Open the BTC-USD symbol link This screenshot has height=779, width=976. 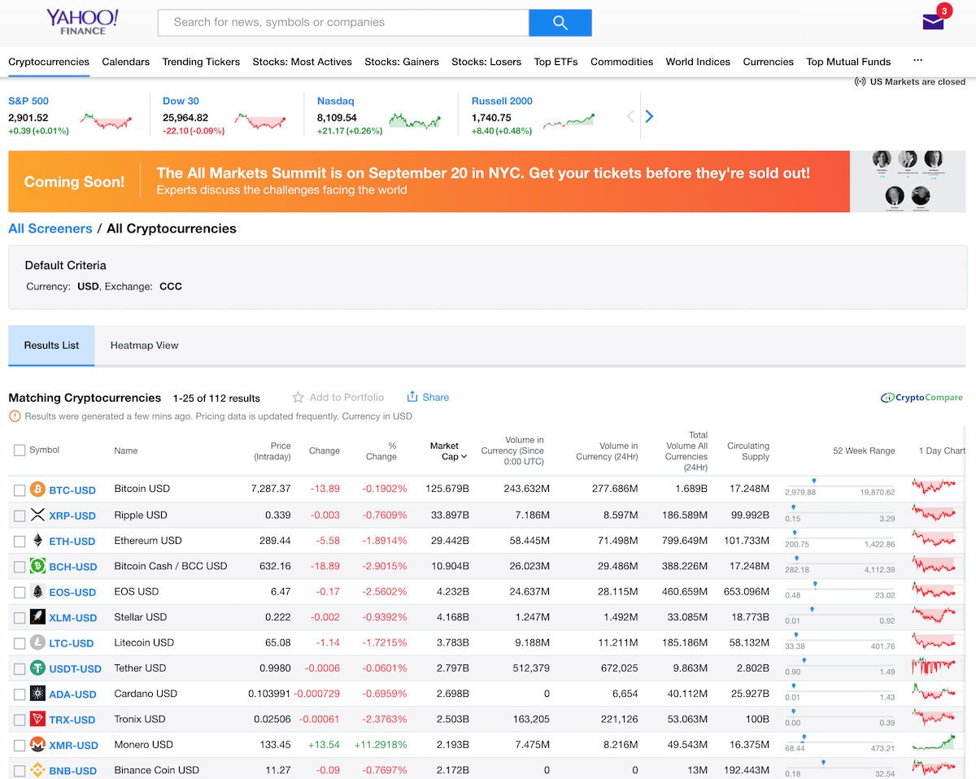point(72,490)
